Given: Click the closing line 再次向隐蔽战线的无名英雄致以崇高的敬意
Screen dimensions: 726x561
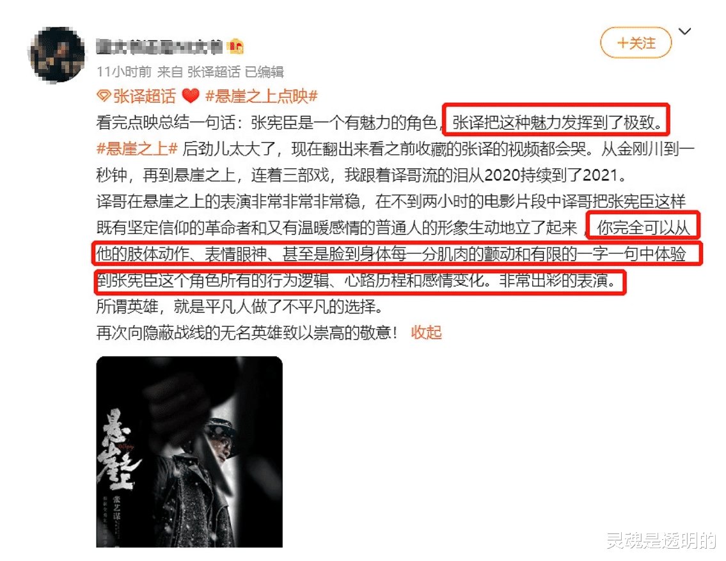Looking at the screenshot, I should tap(247, 333).
